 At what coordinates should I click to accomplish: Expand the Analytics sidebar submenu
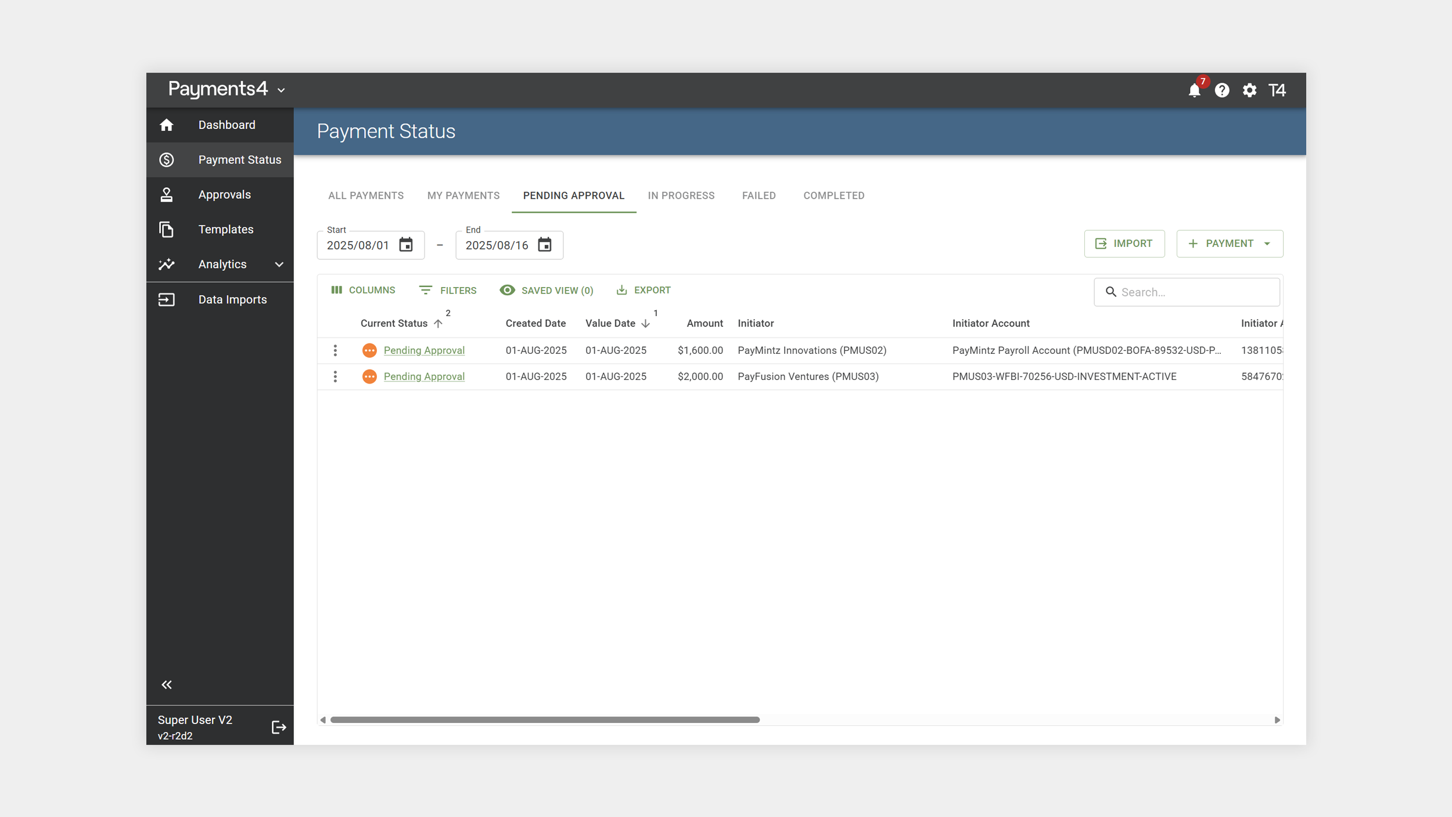point(279,264)
